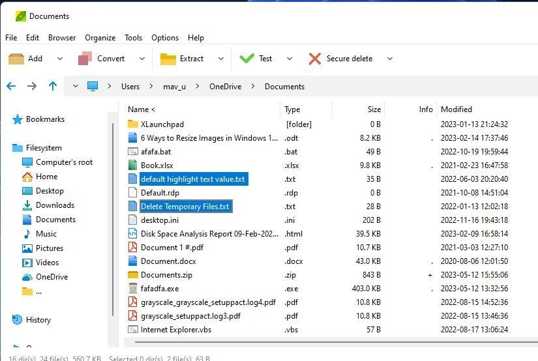This screenshot has width=538, height=361.
Task: Select Computer's root in Filesystem tree
Action: (x=64, y=162)
